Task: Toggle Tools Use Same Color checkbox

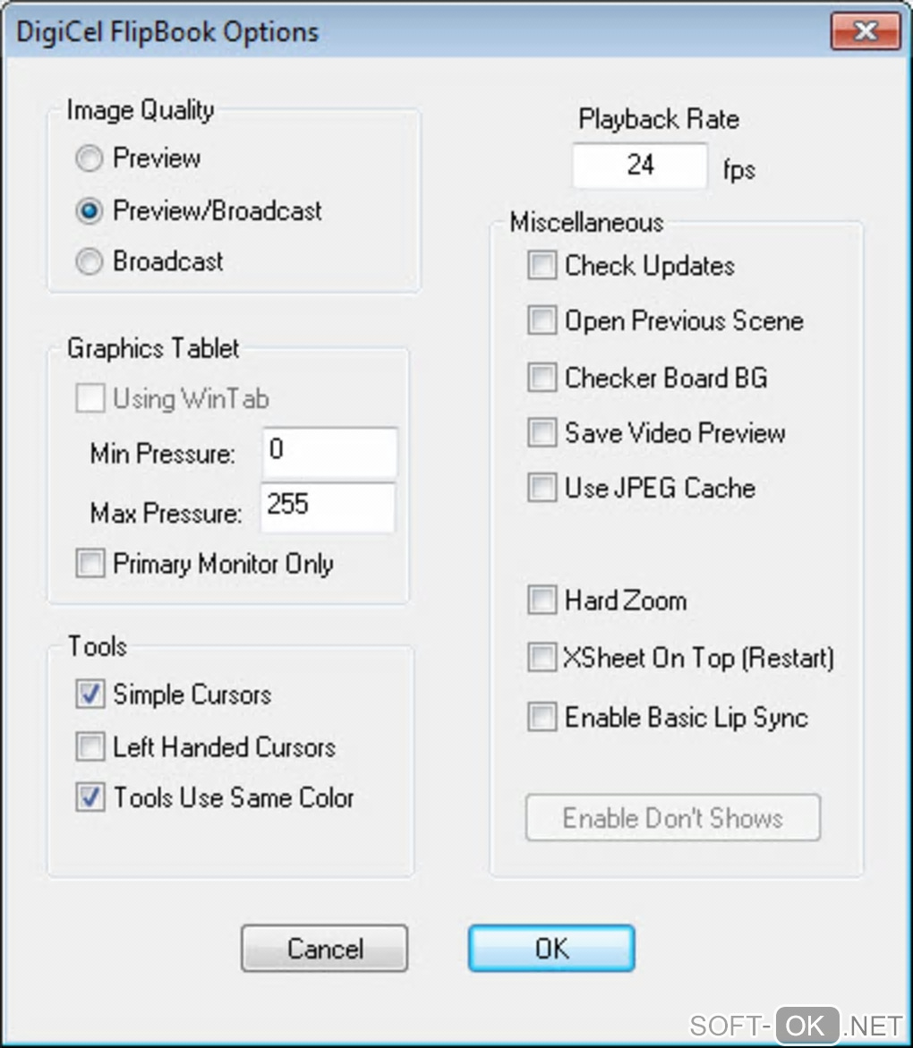Action: (90, 798)
